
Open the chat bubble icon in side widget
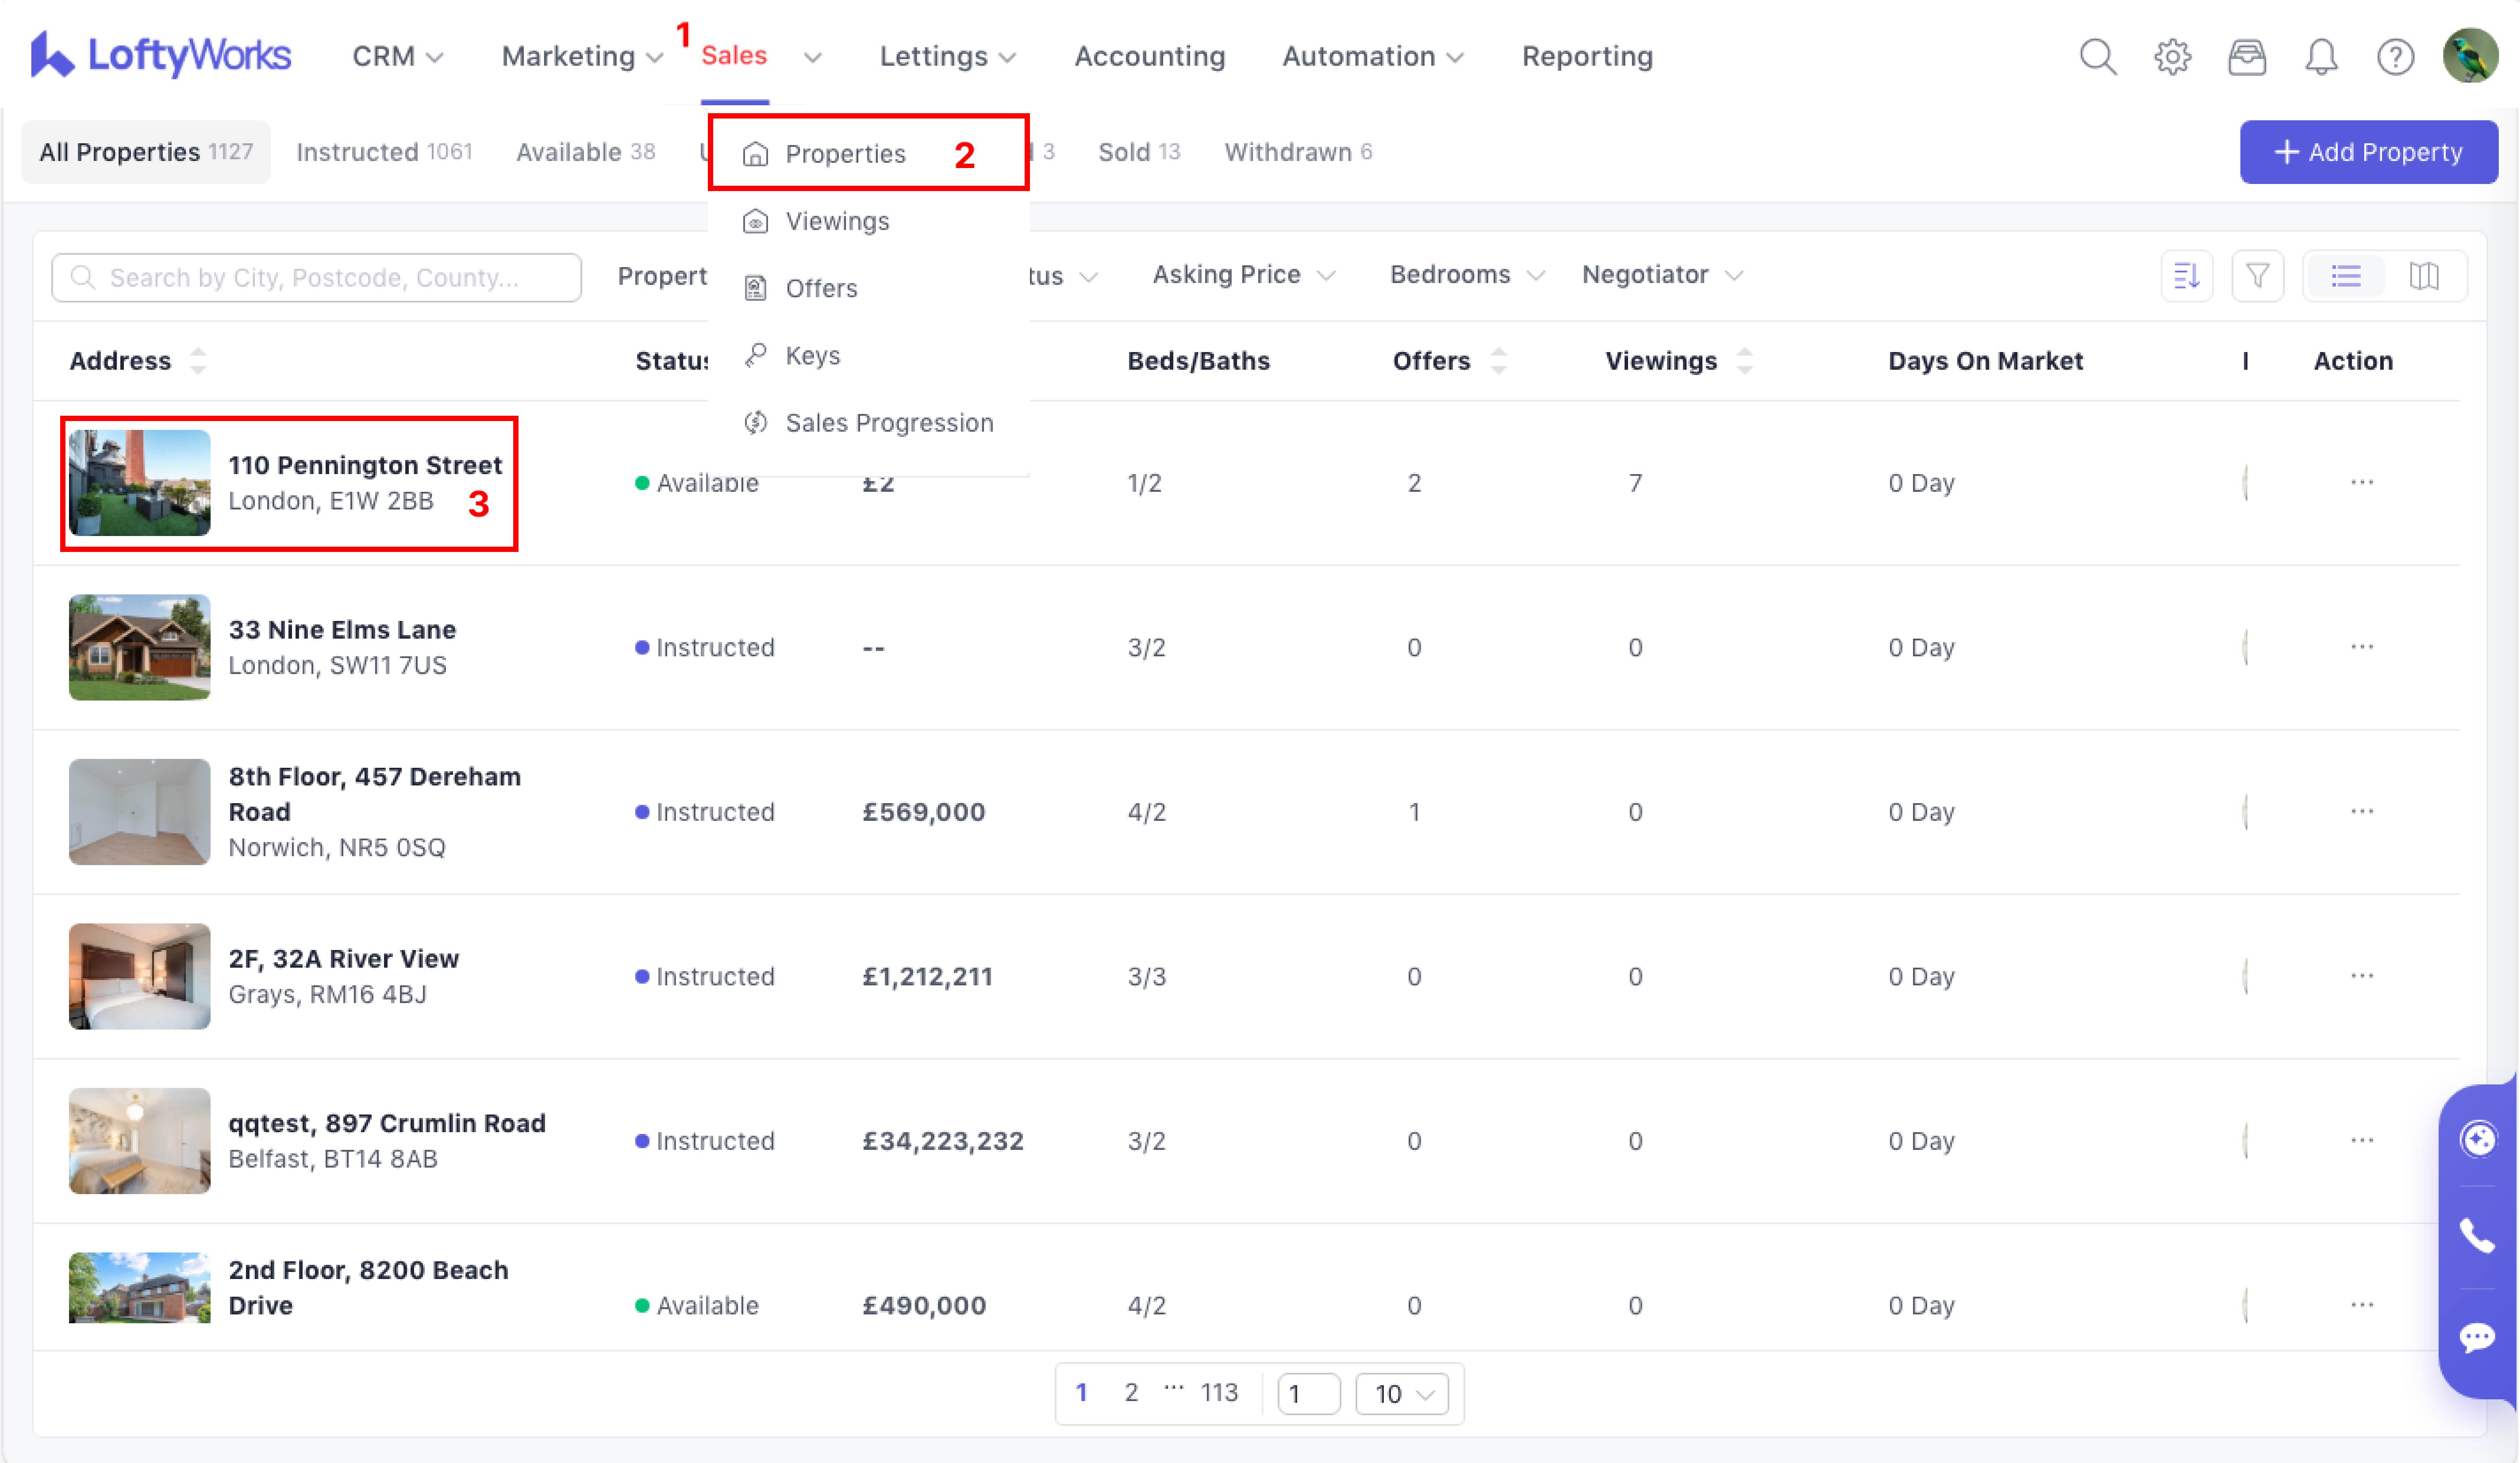pyautogui.click(x=2477, y=1336)
